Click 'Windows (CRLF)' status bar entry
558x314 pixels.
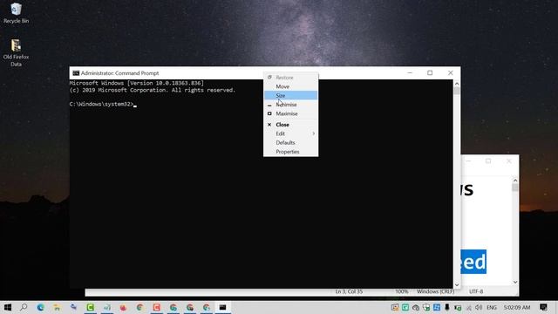point(435,291)
